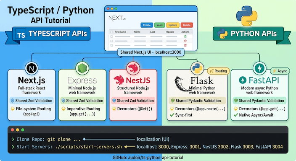Click the Python circle icon above Flask card
The image size is (296, 161).
197,68
